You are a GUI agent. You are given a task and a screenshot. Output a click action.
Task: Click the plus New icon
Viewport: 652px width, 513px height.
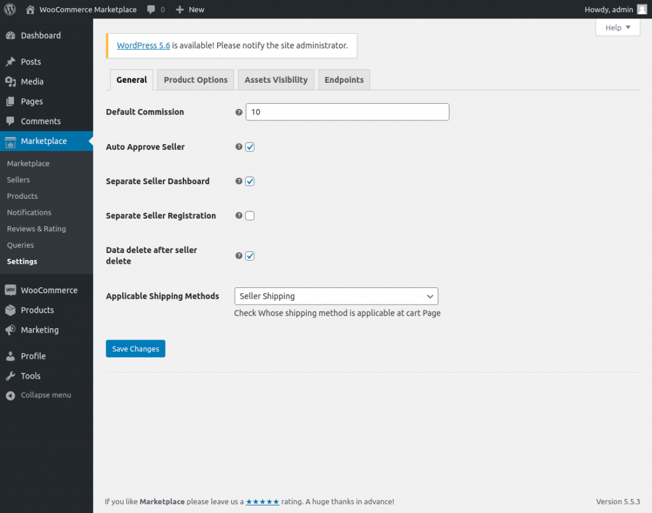click(180, 10)
